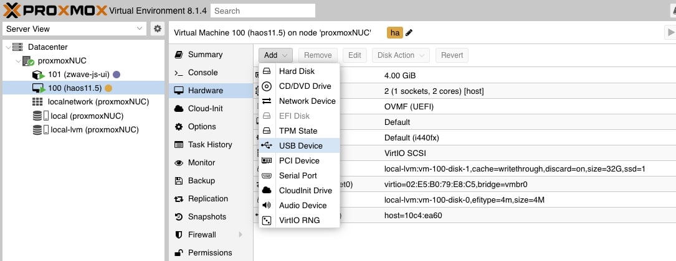Add a Network Device
Image resolution: width=676 pixels, height=261 pixels.
pos(299,101)
